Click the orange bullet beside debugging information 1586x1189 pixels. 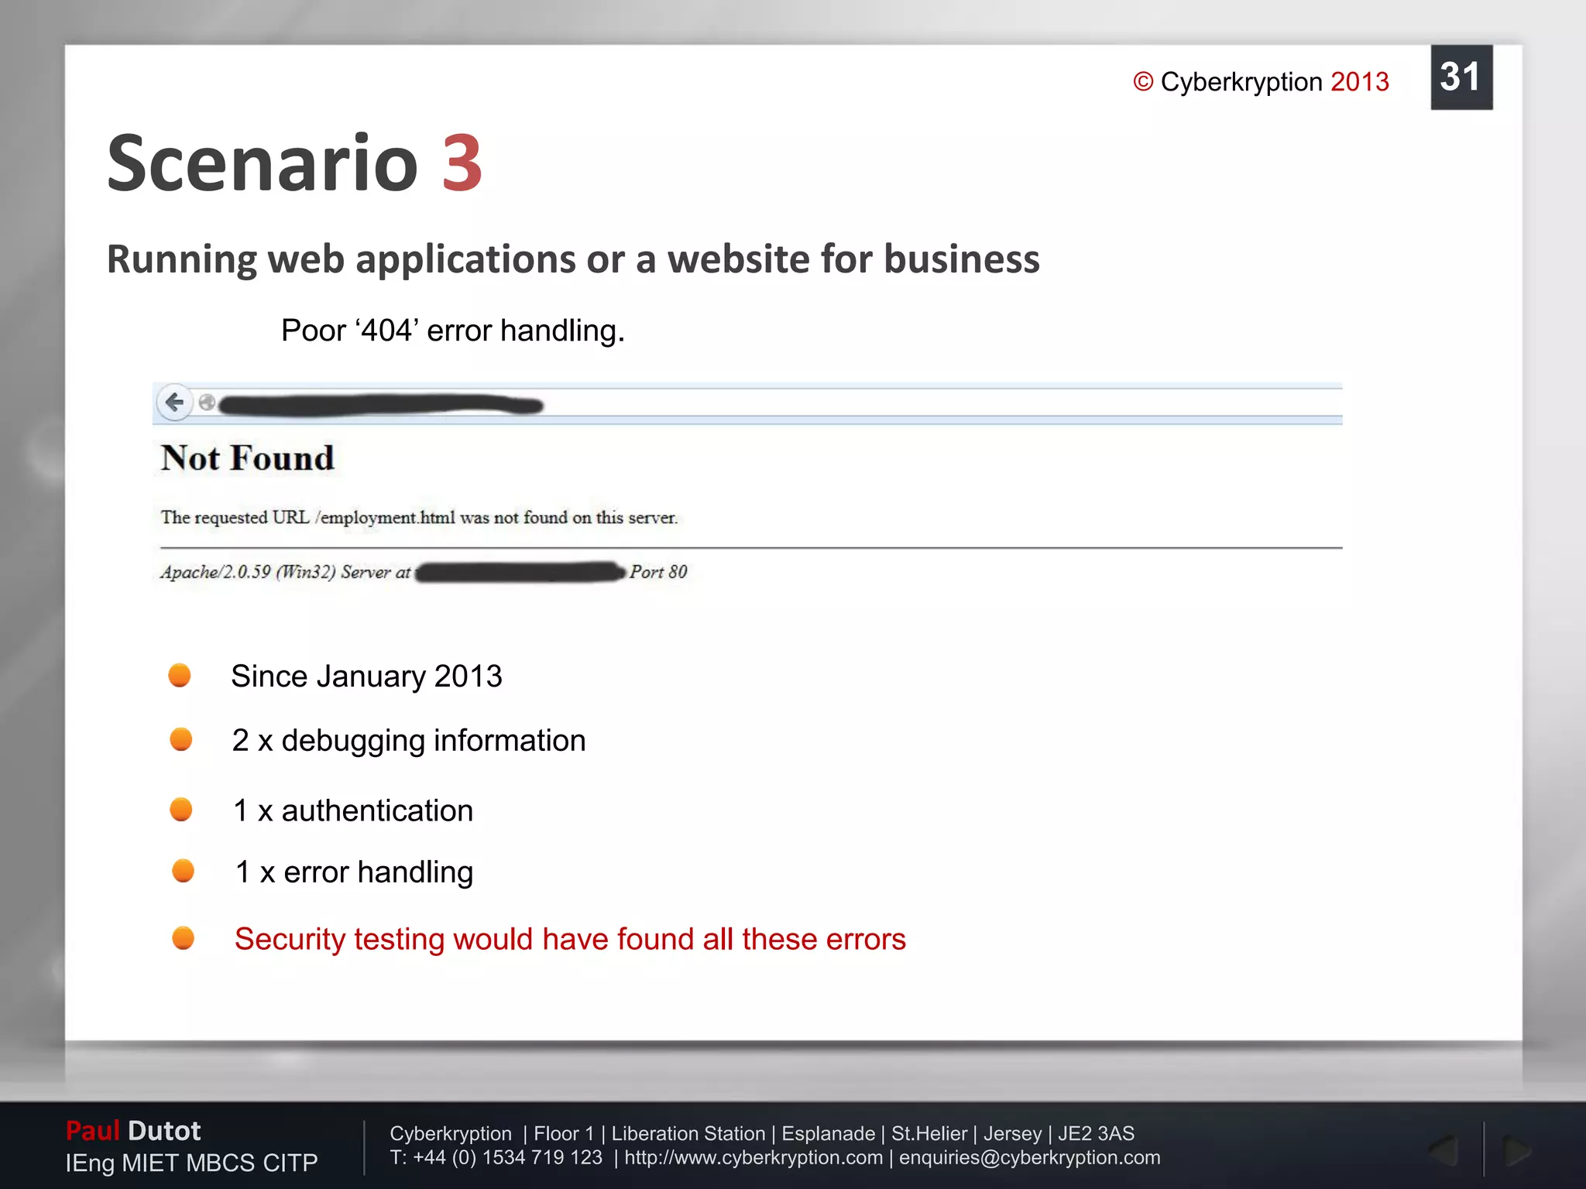point(181,739)
